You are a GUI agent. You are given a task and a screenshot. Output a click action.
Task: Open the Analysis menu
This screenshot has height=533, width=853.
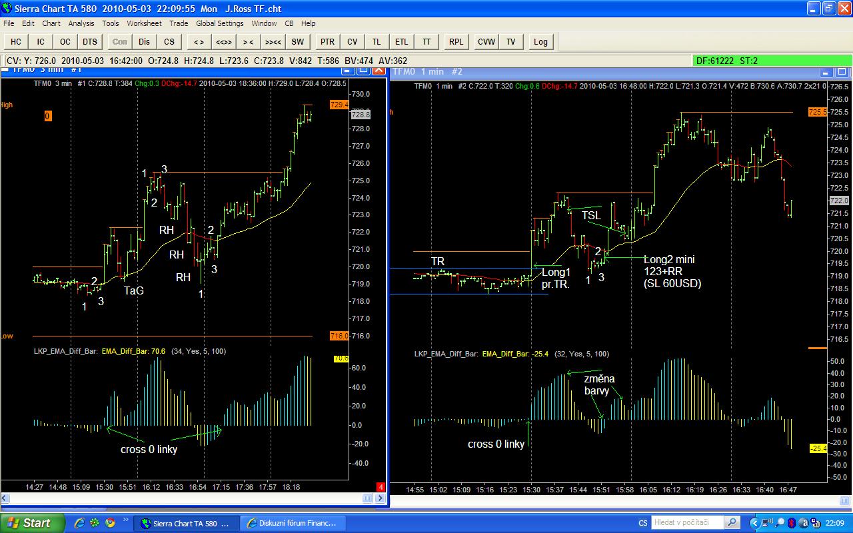(x=81, y=23)
